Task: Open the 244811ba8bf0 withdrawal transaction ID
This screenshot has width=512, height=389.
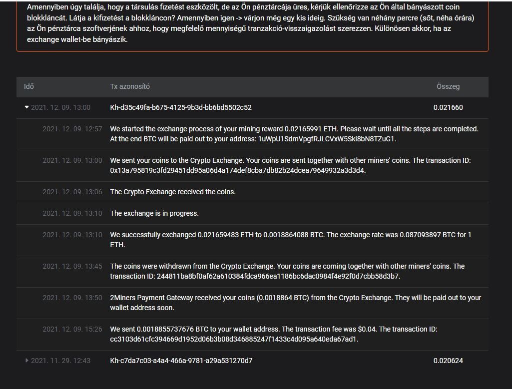Action: [x=255, y=276]
